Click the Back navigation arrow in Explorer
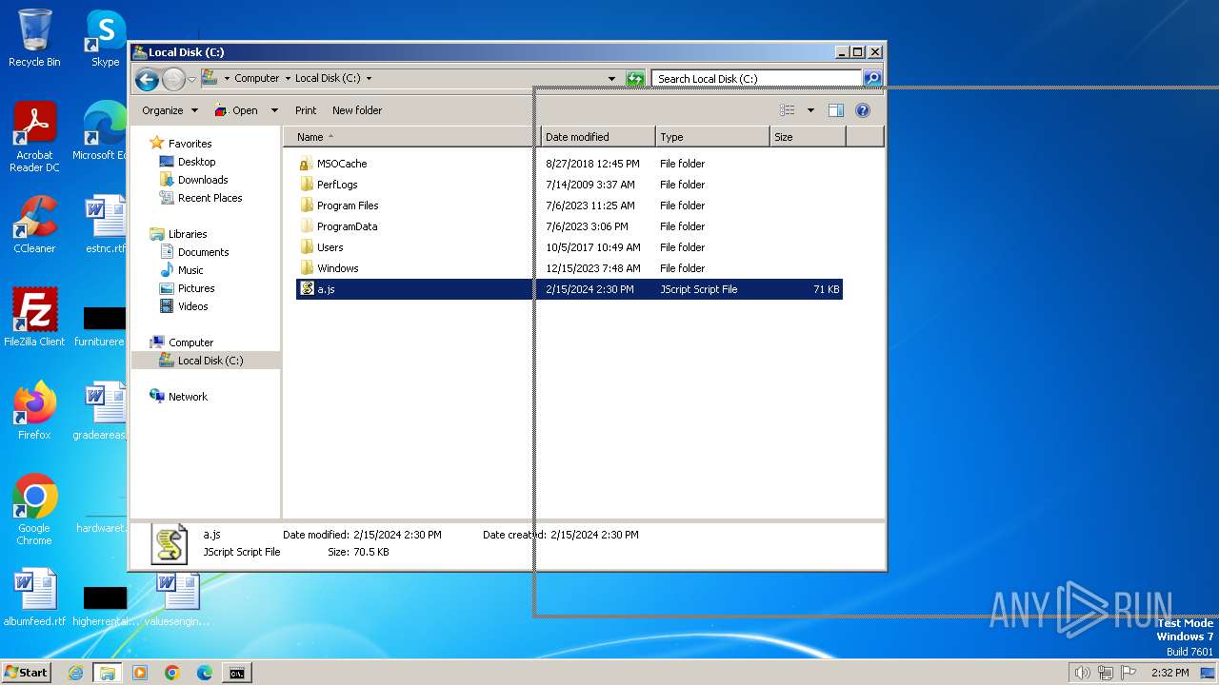1219x685 pixels. (x=147, y=79)
